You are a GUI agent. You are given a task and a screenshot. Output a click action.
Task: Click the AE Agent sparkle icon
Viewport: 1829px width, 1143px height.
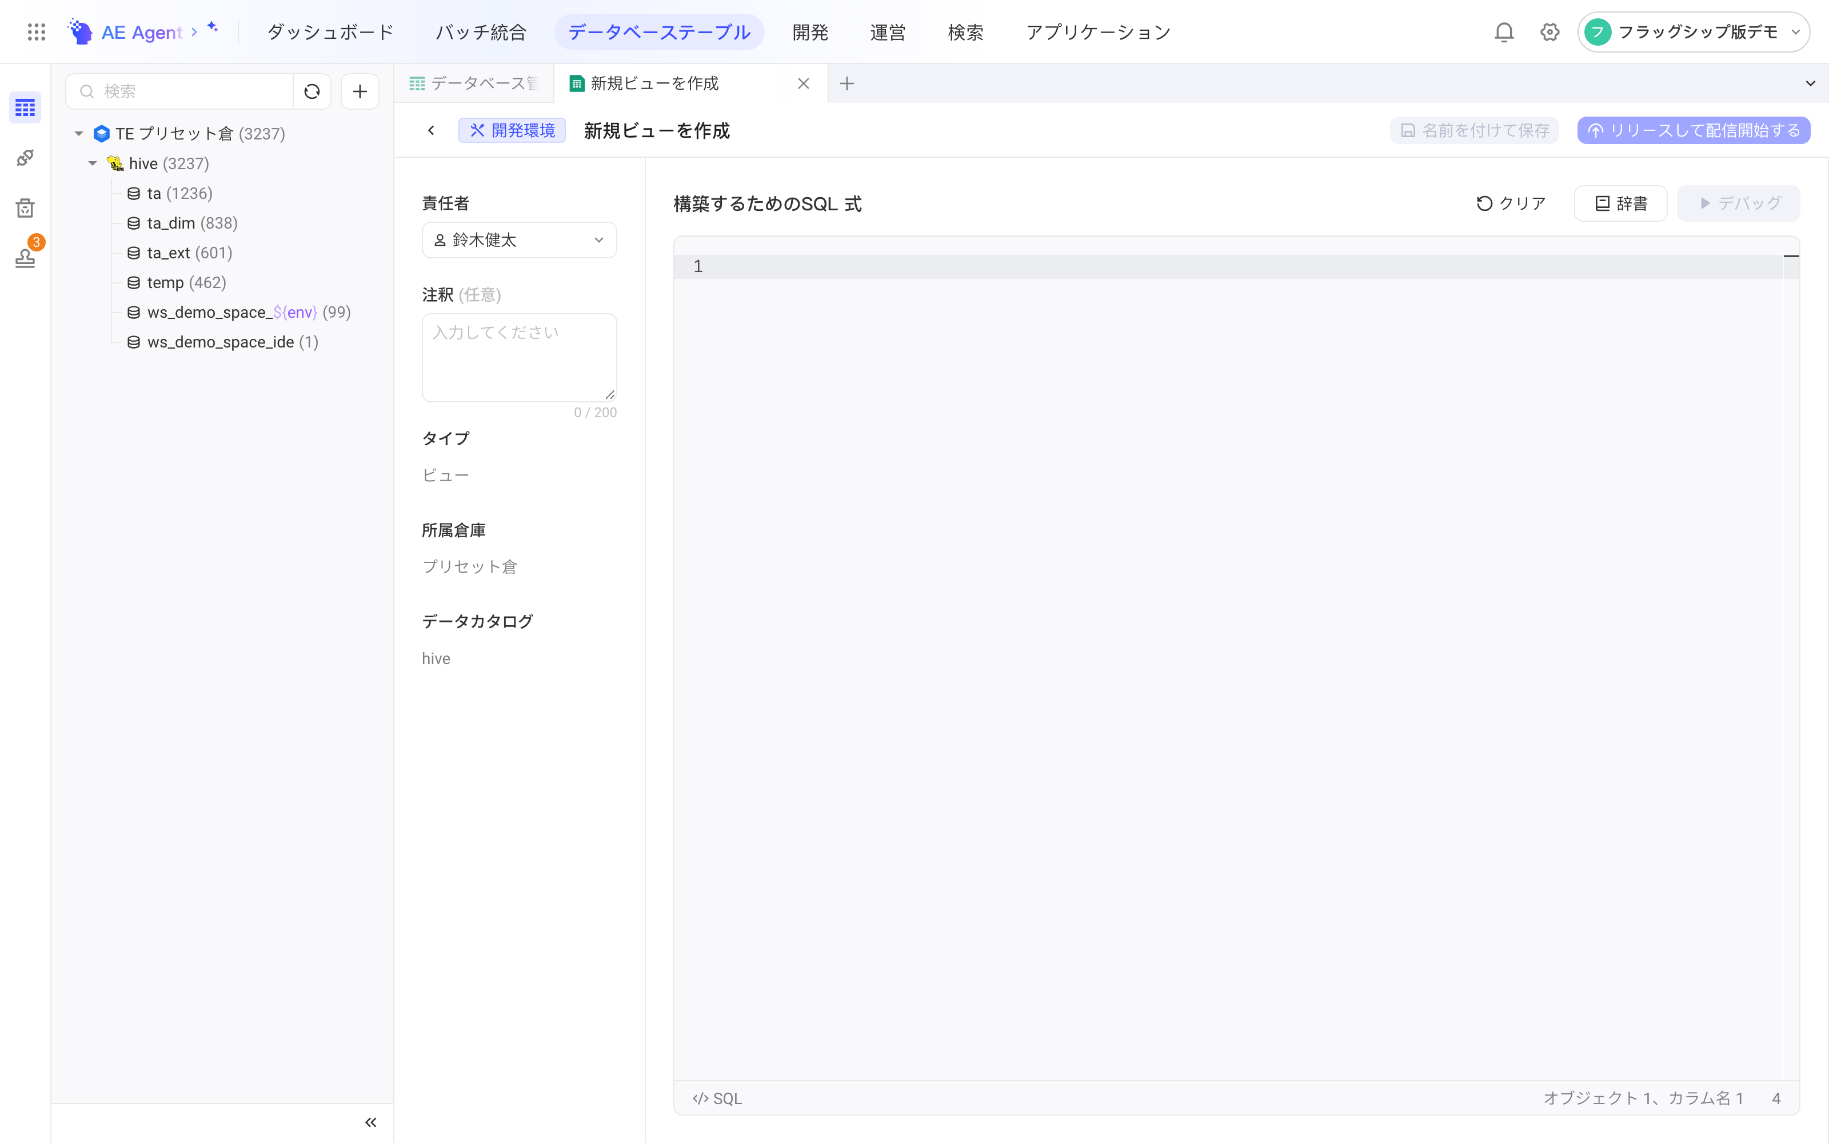[213, 26]
